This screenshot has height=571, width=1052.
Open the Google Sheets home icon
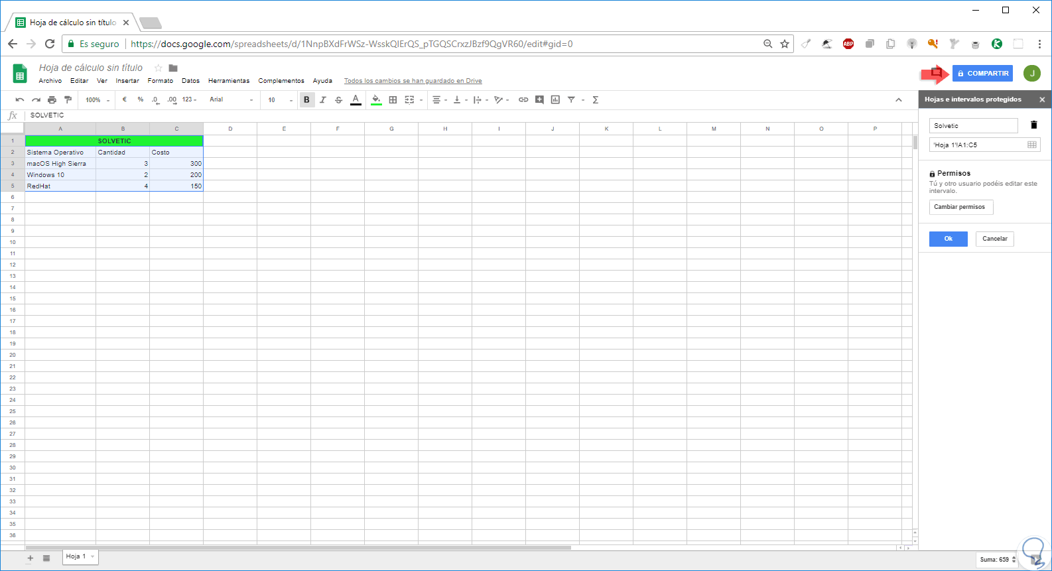(x=20, y=73)
